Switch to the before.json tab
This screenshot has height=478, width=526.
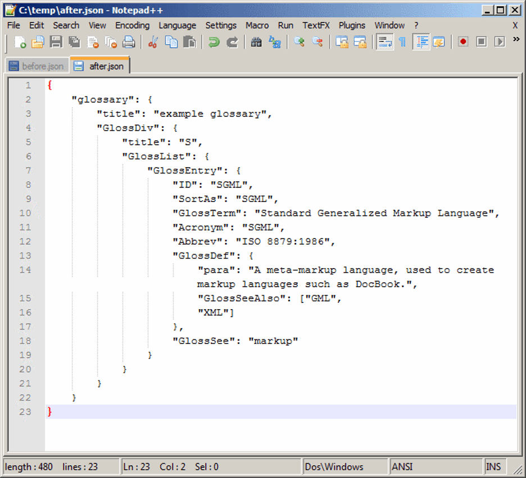pyautogui.click(x=37, y=66)
